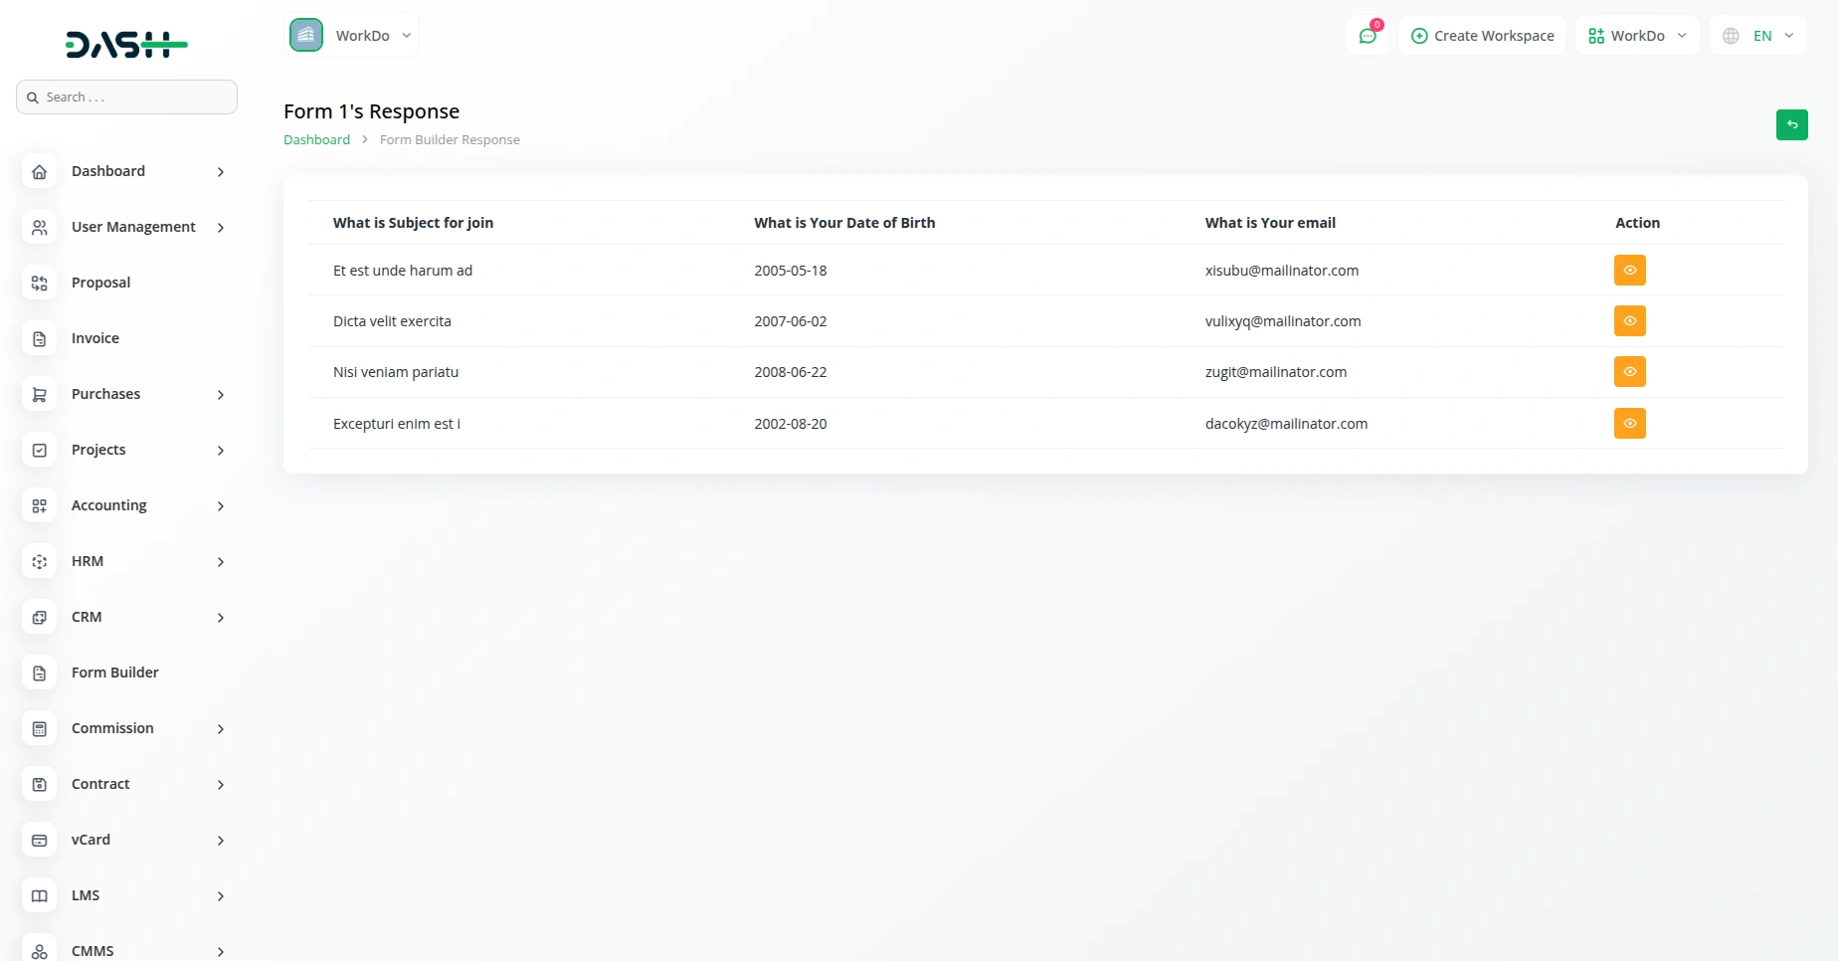Open the Dashboard sidebar icon
1838x961 pixels.
[x=39, y=171]
